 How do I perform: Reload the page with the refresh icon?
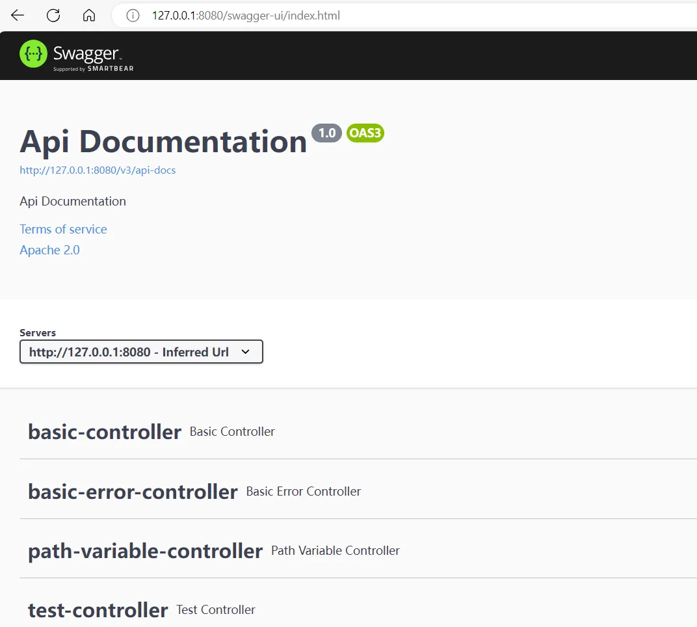pos(53,16)
